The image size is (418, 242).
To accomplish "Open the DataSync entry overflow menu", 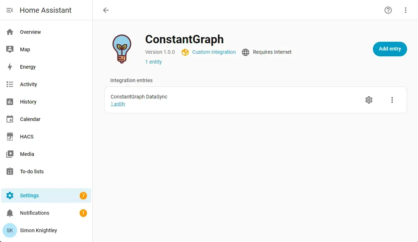I will click(392, 100).
